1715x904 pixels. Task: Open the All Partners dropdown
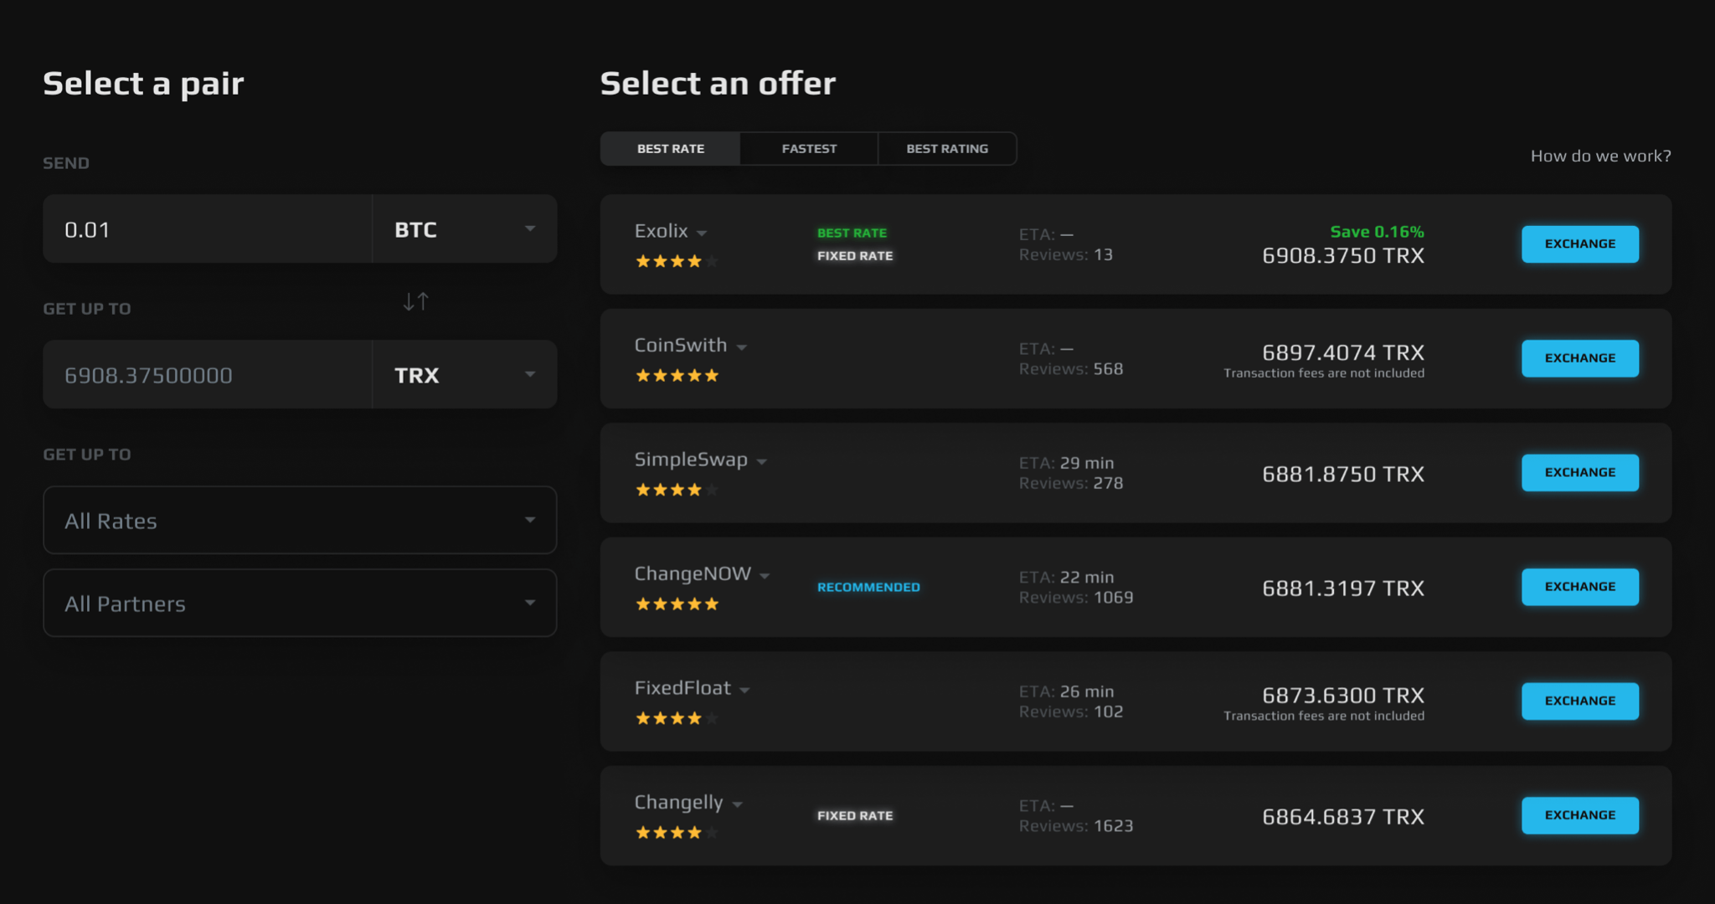tap(300, 603)
